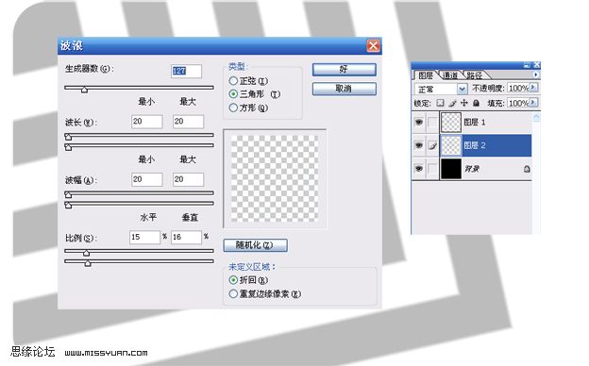Select the black 背景 layer thumbnail
589x366 pixels.
point(451,169)
